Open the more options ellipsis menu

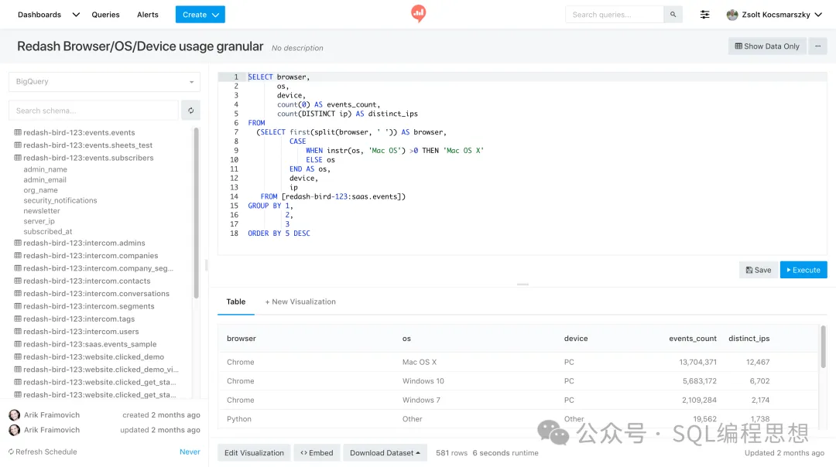(818, 46)
